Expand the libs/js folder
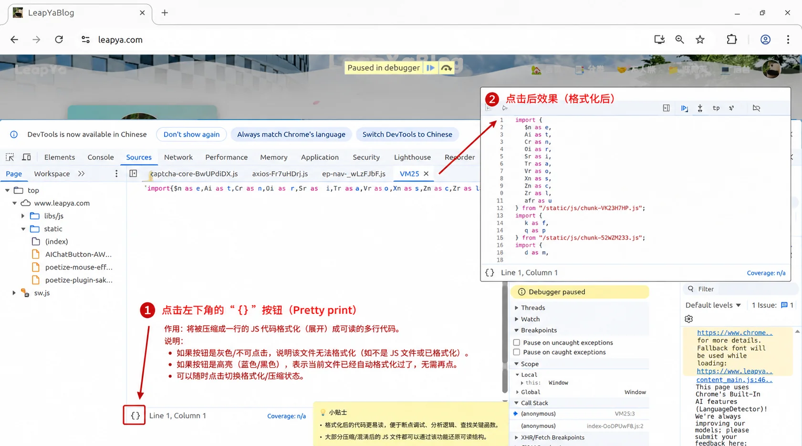 point(22,216)
